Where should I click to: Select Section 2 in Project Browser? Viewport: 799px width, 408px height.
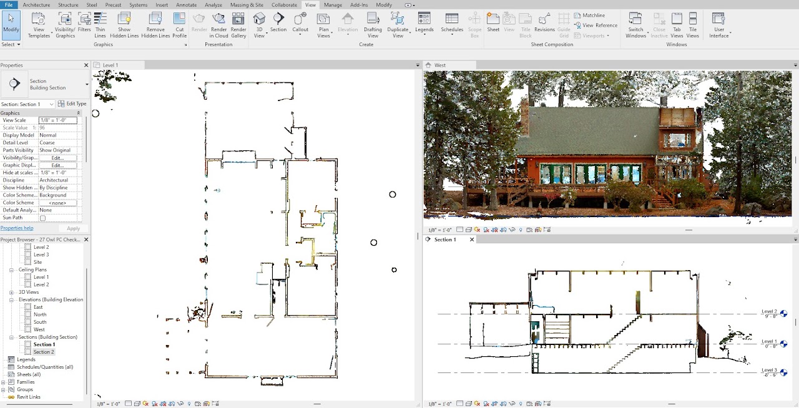click(x=44, y=352)
